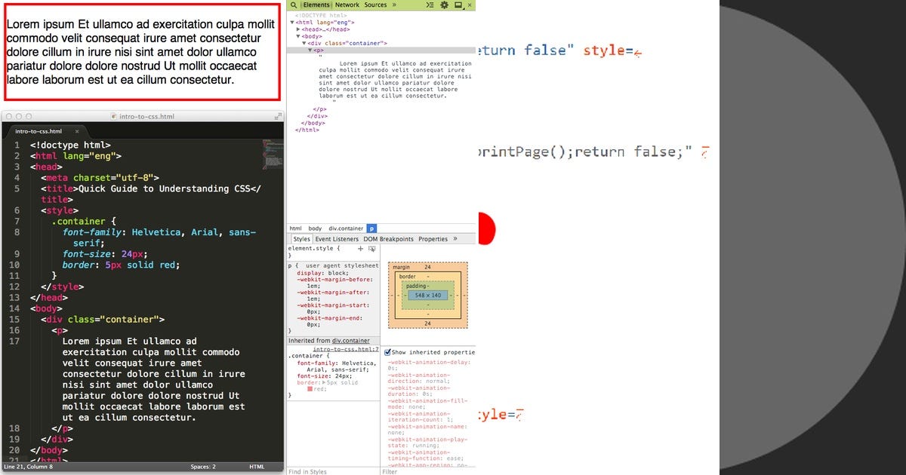Expand the border property arrow in .container rule

(x=325, y=382)
